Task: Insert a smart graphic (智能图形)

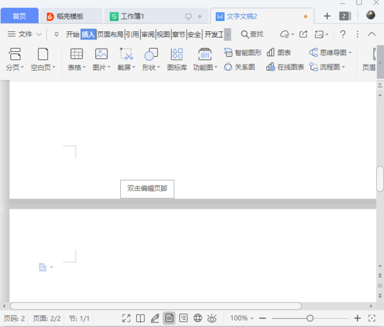Action: [243, 52]
